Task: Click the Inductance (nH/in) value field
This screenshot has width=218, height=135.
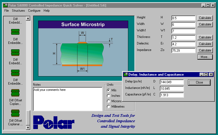Action: tap(172, 88)
